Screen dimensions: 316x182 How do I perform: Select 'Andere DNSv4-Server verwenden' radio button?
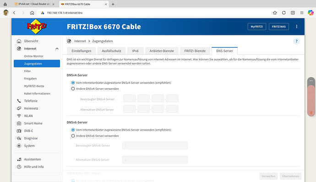coord(73,89)
